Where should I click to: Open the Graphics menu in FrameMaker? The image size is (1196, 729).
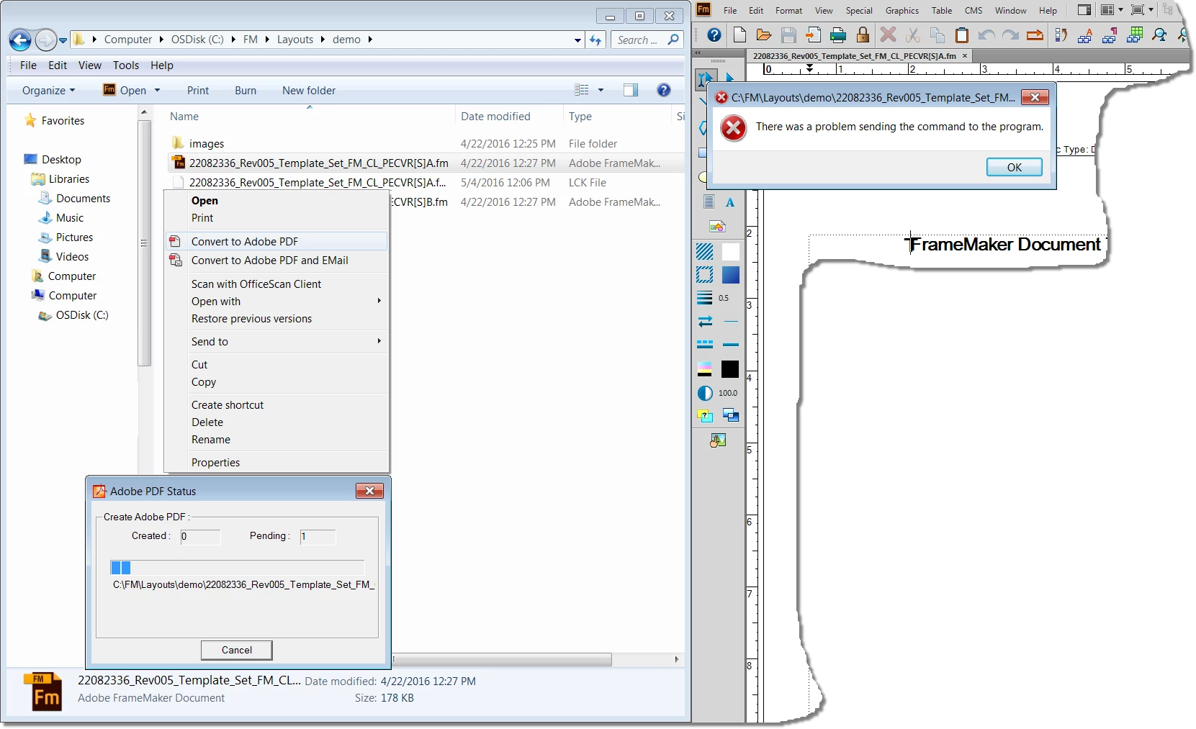pos(902,10)
